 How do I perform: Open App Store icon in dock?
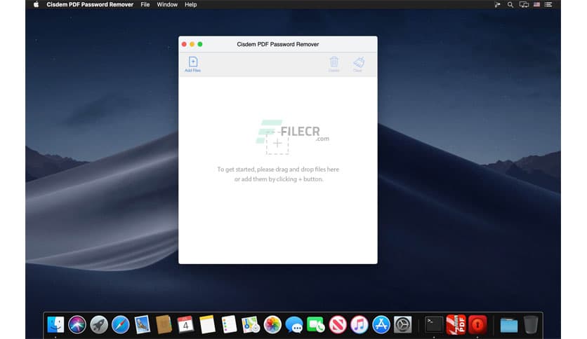coord(381,324)
